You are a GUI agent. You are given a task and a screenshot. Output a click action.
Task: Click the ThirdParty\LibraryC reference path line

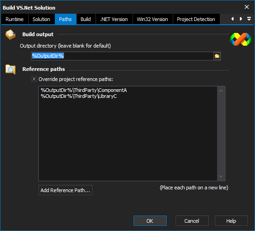pyautogui.click(x=79, y=96)
